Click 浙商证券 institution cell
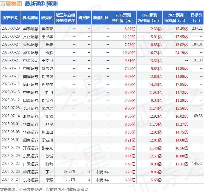 tap(31, 116)
